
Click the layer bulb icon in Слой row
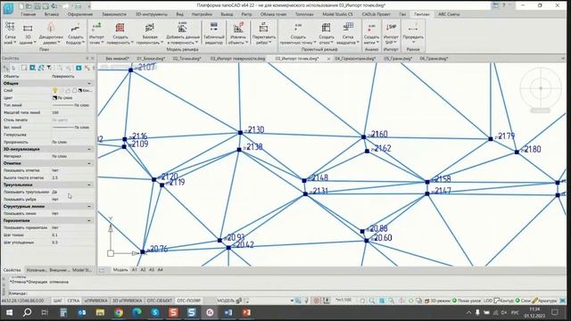[x=55, y=90]
